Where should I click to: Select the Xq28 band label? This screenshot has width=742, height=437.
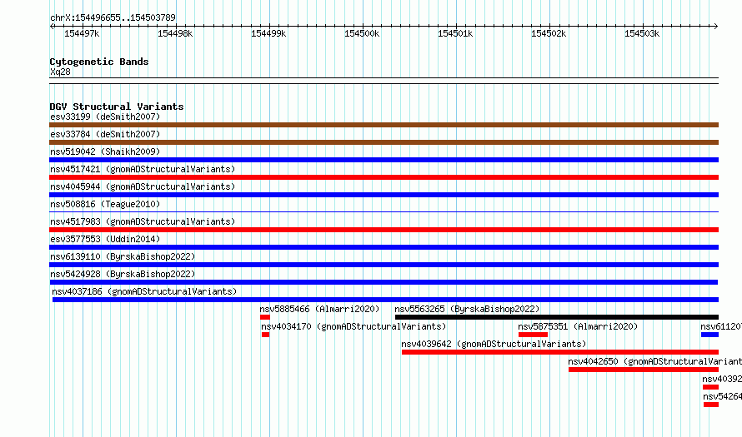pos(60,72)
